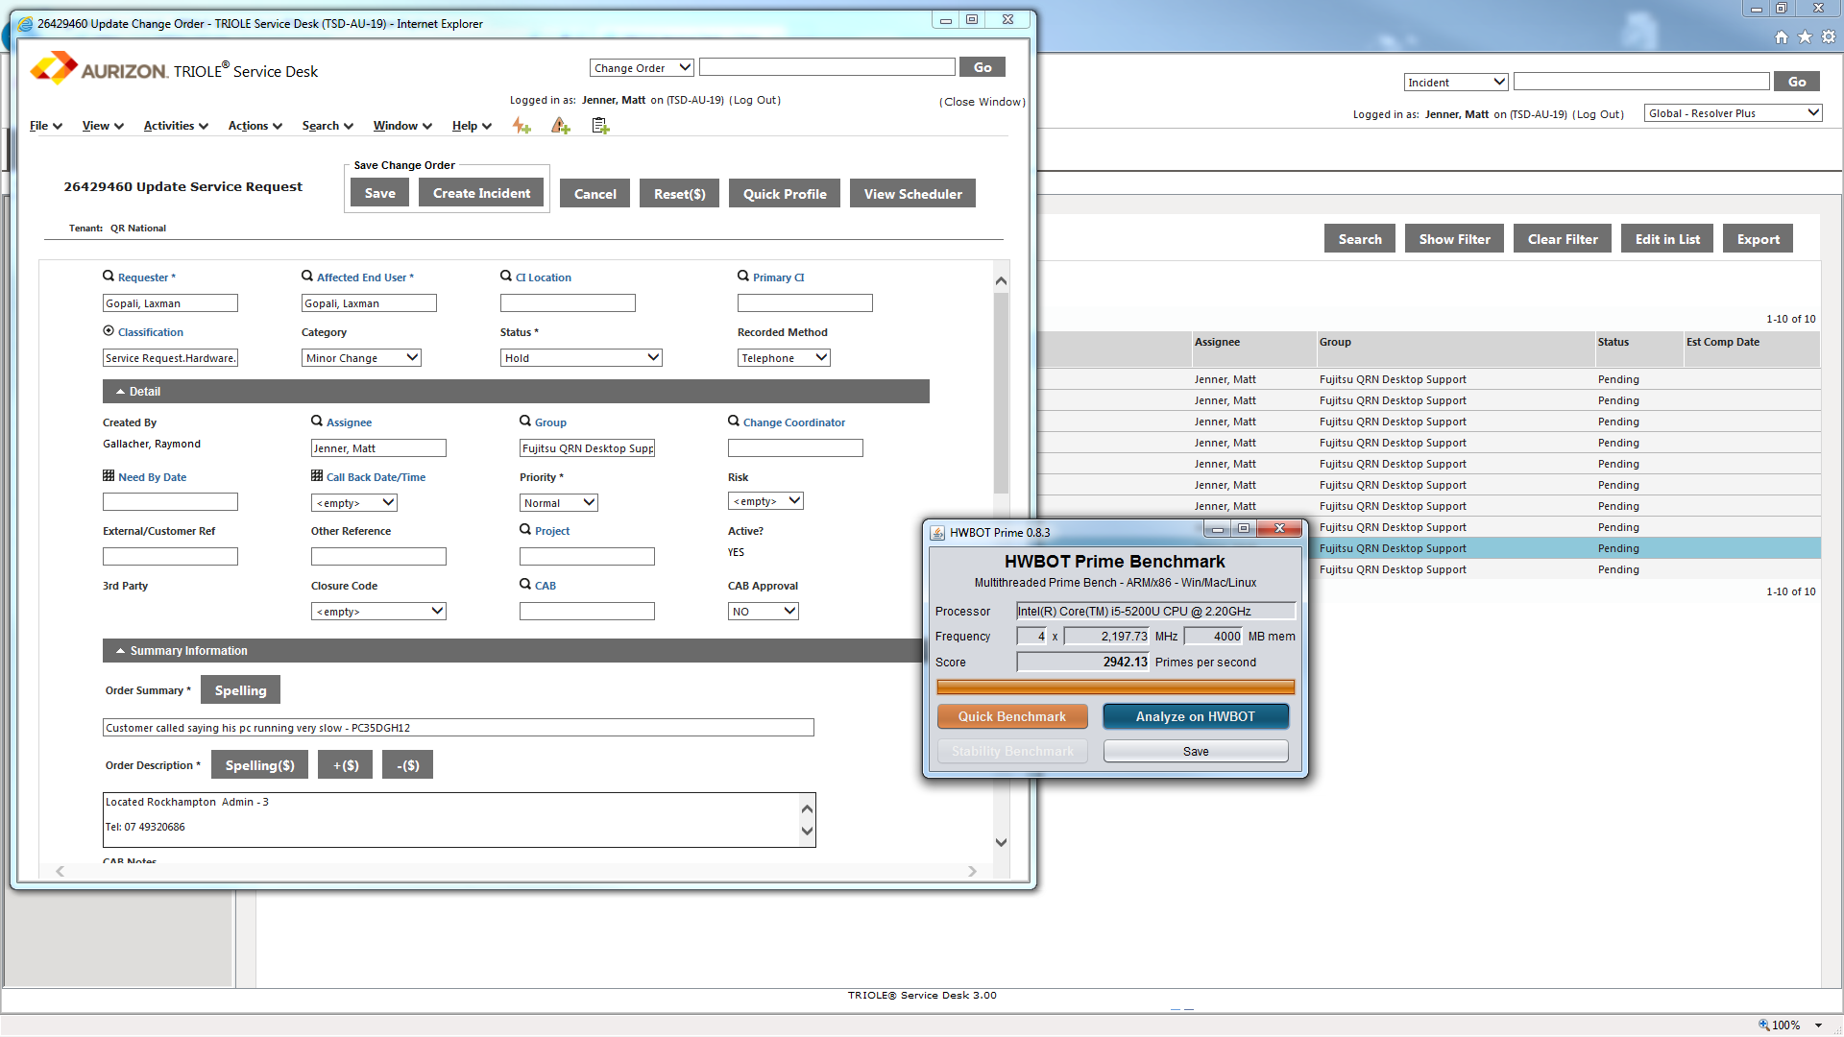1844x1037 pixels.
Task: Click the External/Customer Ref input field
Action: point(170,557)
